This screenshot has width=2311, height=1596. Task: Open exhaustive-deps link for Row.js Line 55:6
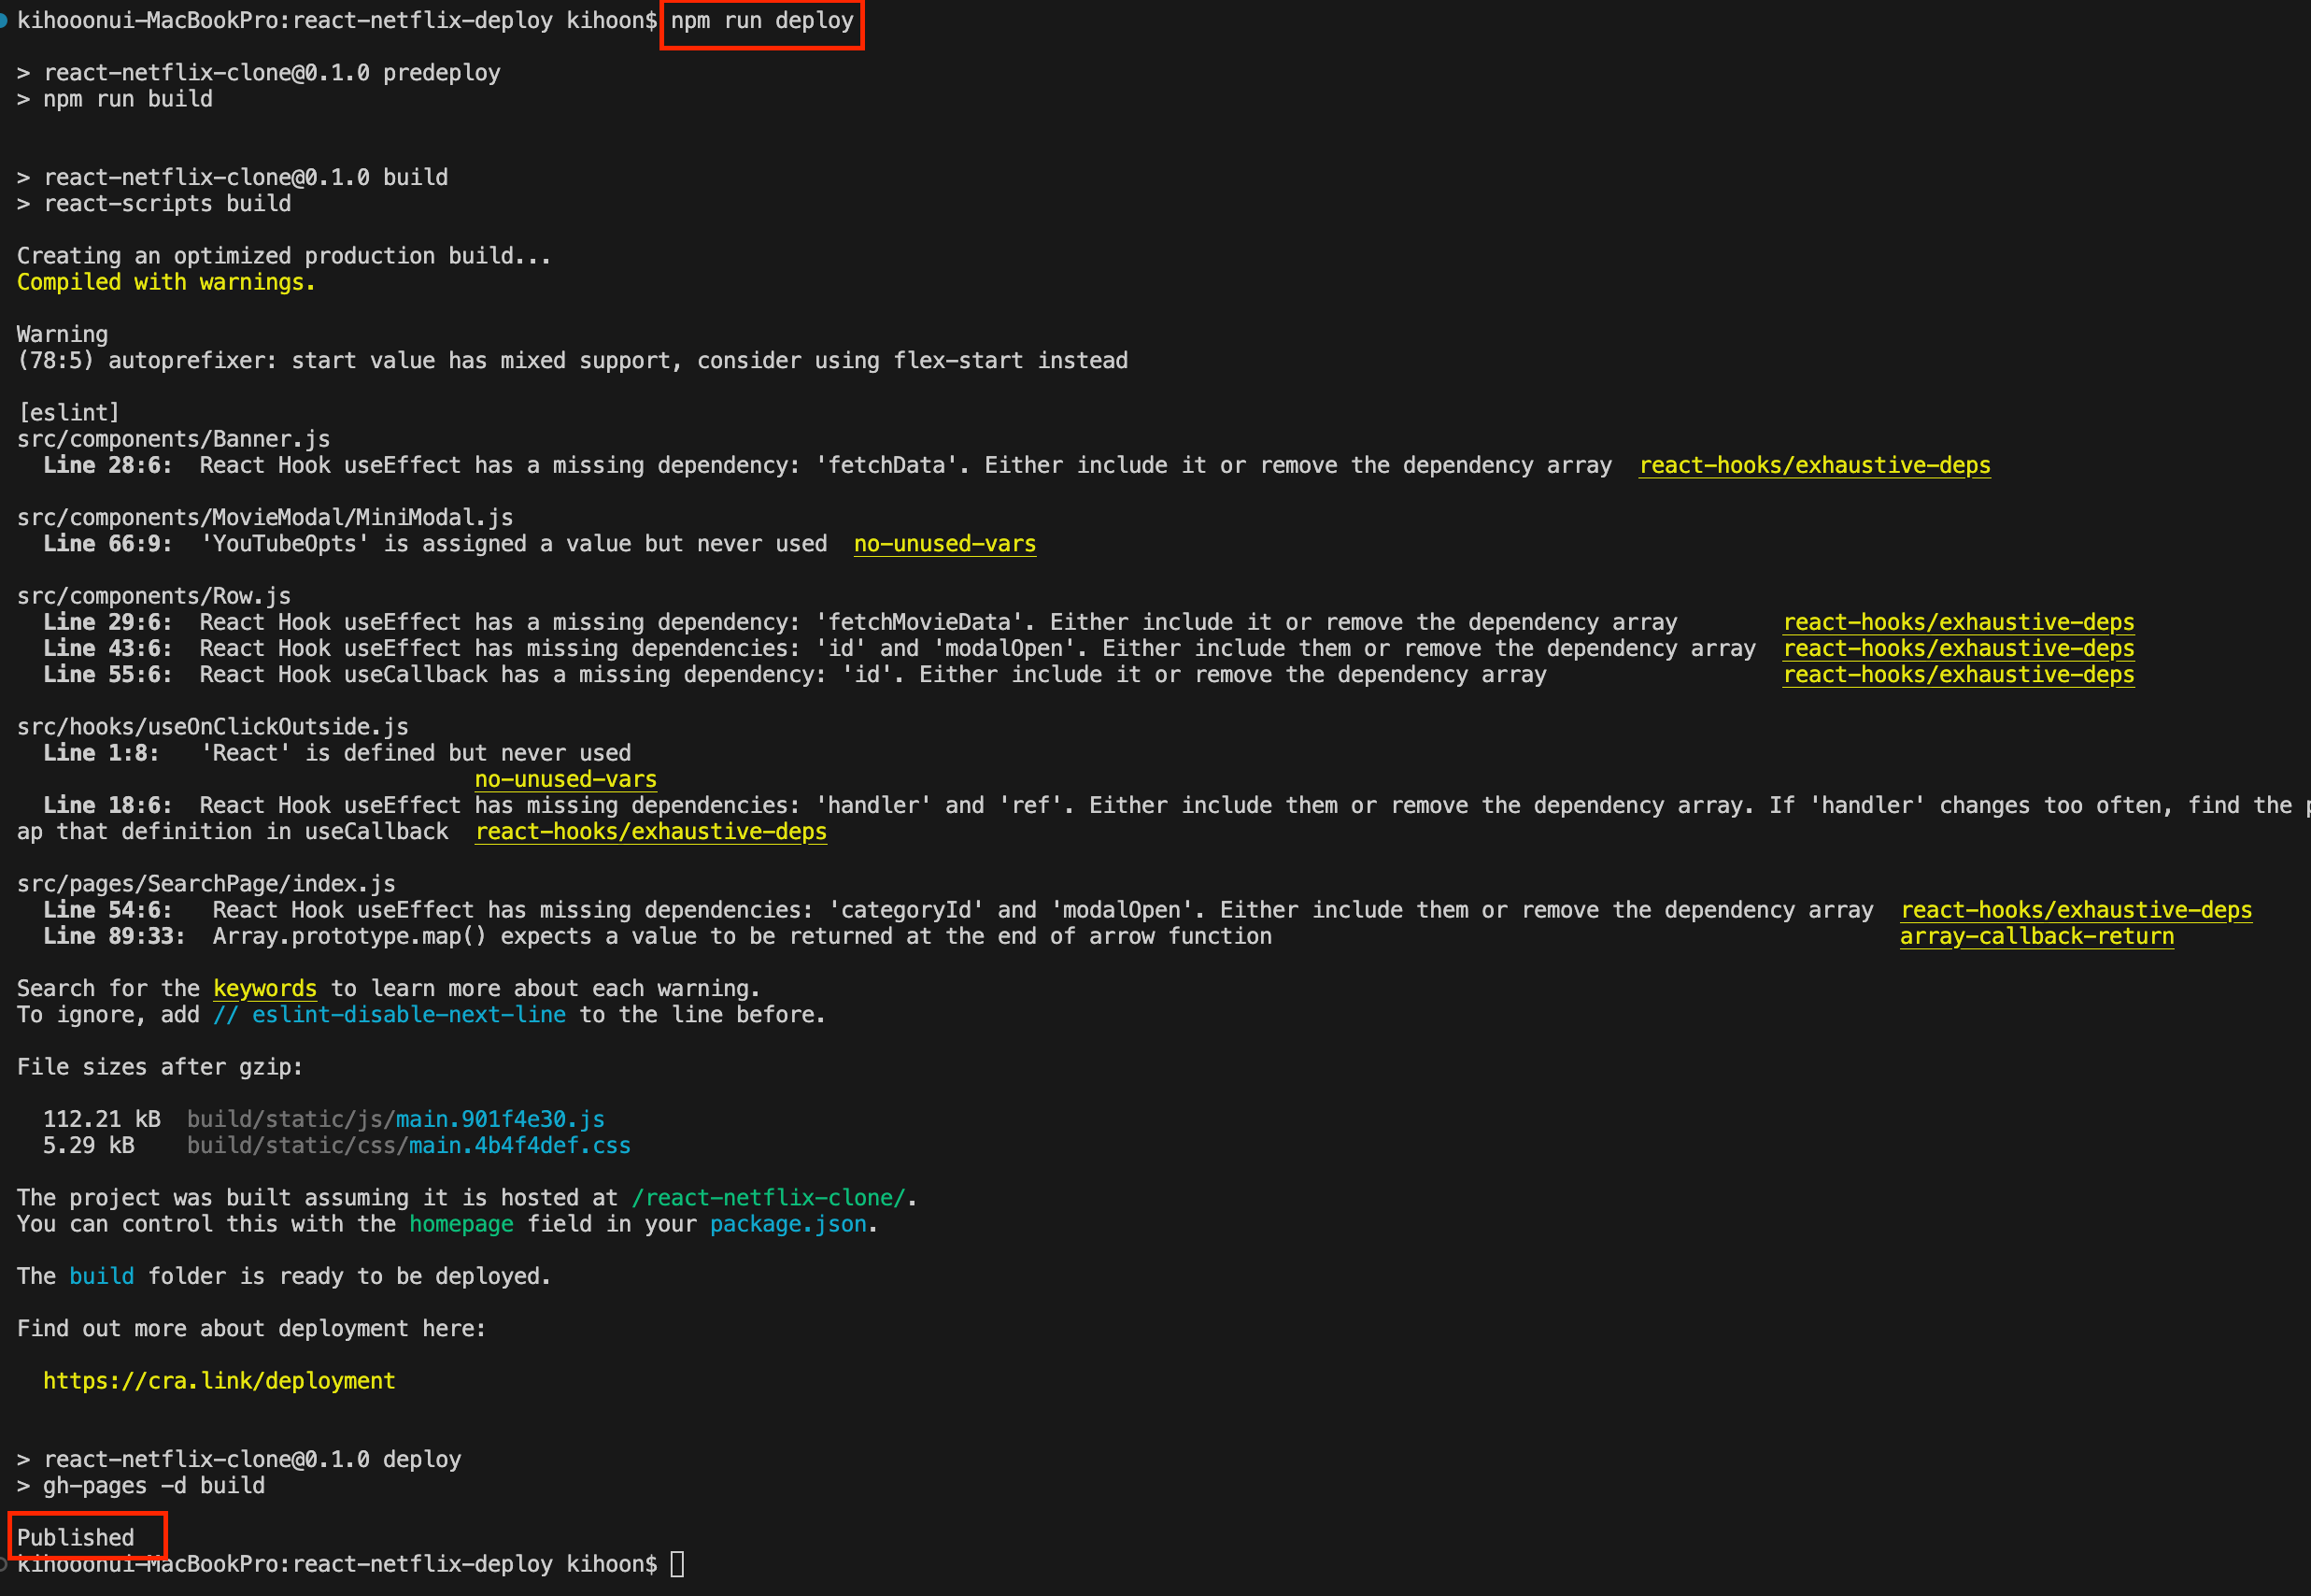[x=1958, y=675]
